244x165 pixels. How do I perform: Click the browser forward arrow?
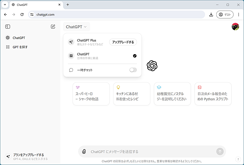(x=14, y=15)
